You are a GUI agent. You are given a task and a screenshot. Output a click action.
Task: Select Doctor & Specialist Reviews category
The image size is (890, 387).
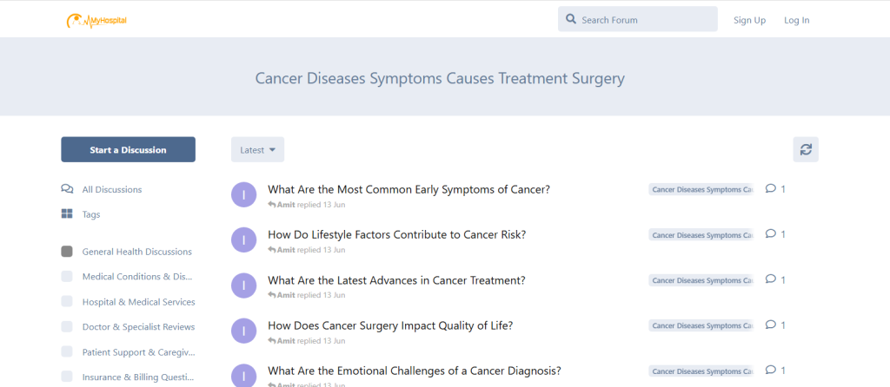coord(138,327)
